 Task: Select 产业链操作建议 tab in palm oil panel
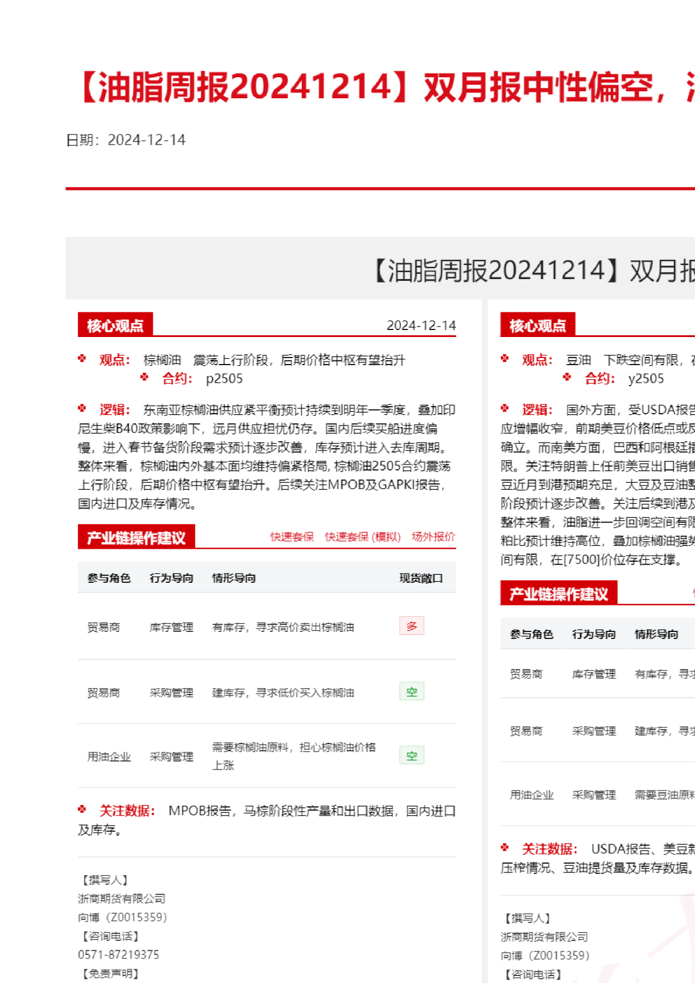click(x=136, y=538)
